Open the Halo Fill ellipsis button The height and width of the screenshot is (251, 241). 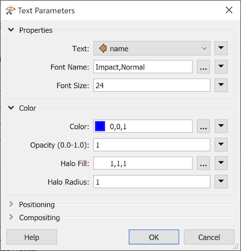(x=204, y=164)
